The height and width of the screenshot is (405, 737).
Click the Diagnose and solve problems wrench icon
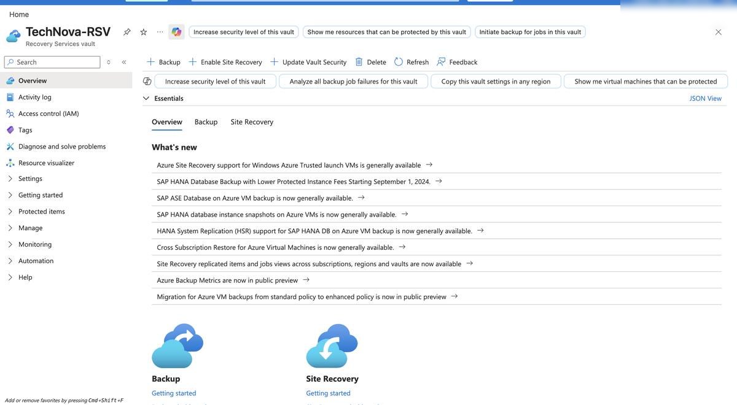[x=10, y=147]
